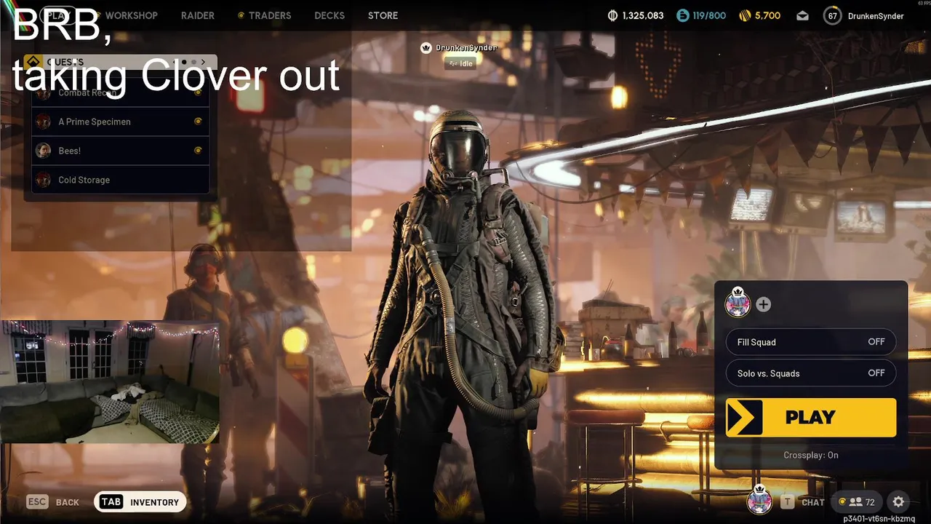Click the 1,325,083 coin balance
This screenshot has height=524, width=931.
click(x=643, y=15)
